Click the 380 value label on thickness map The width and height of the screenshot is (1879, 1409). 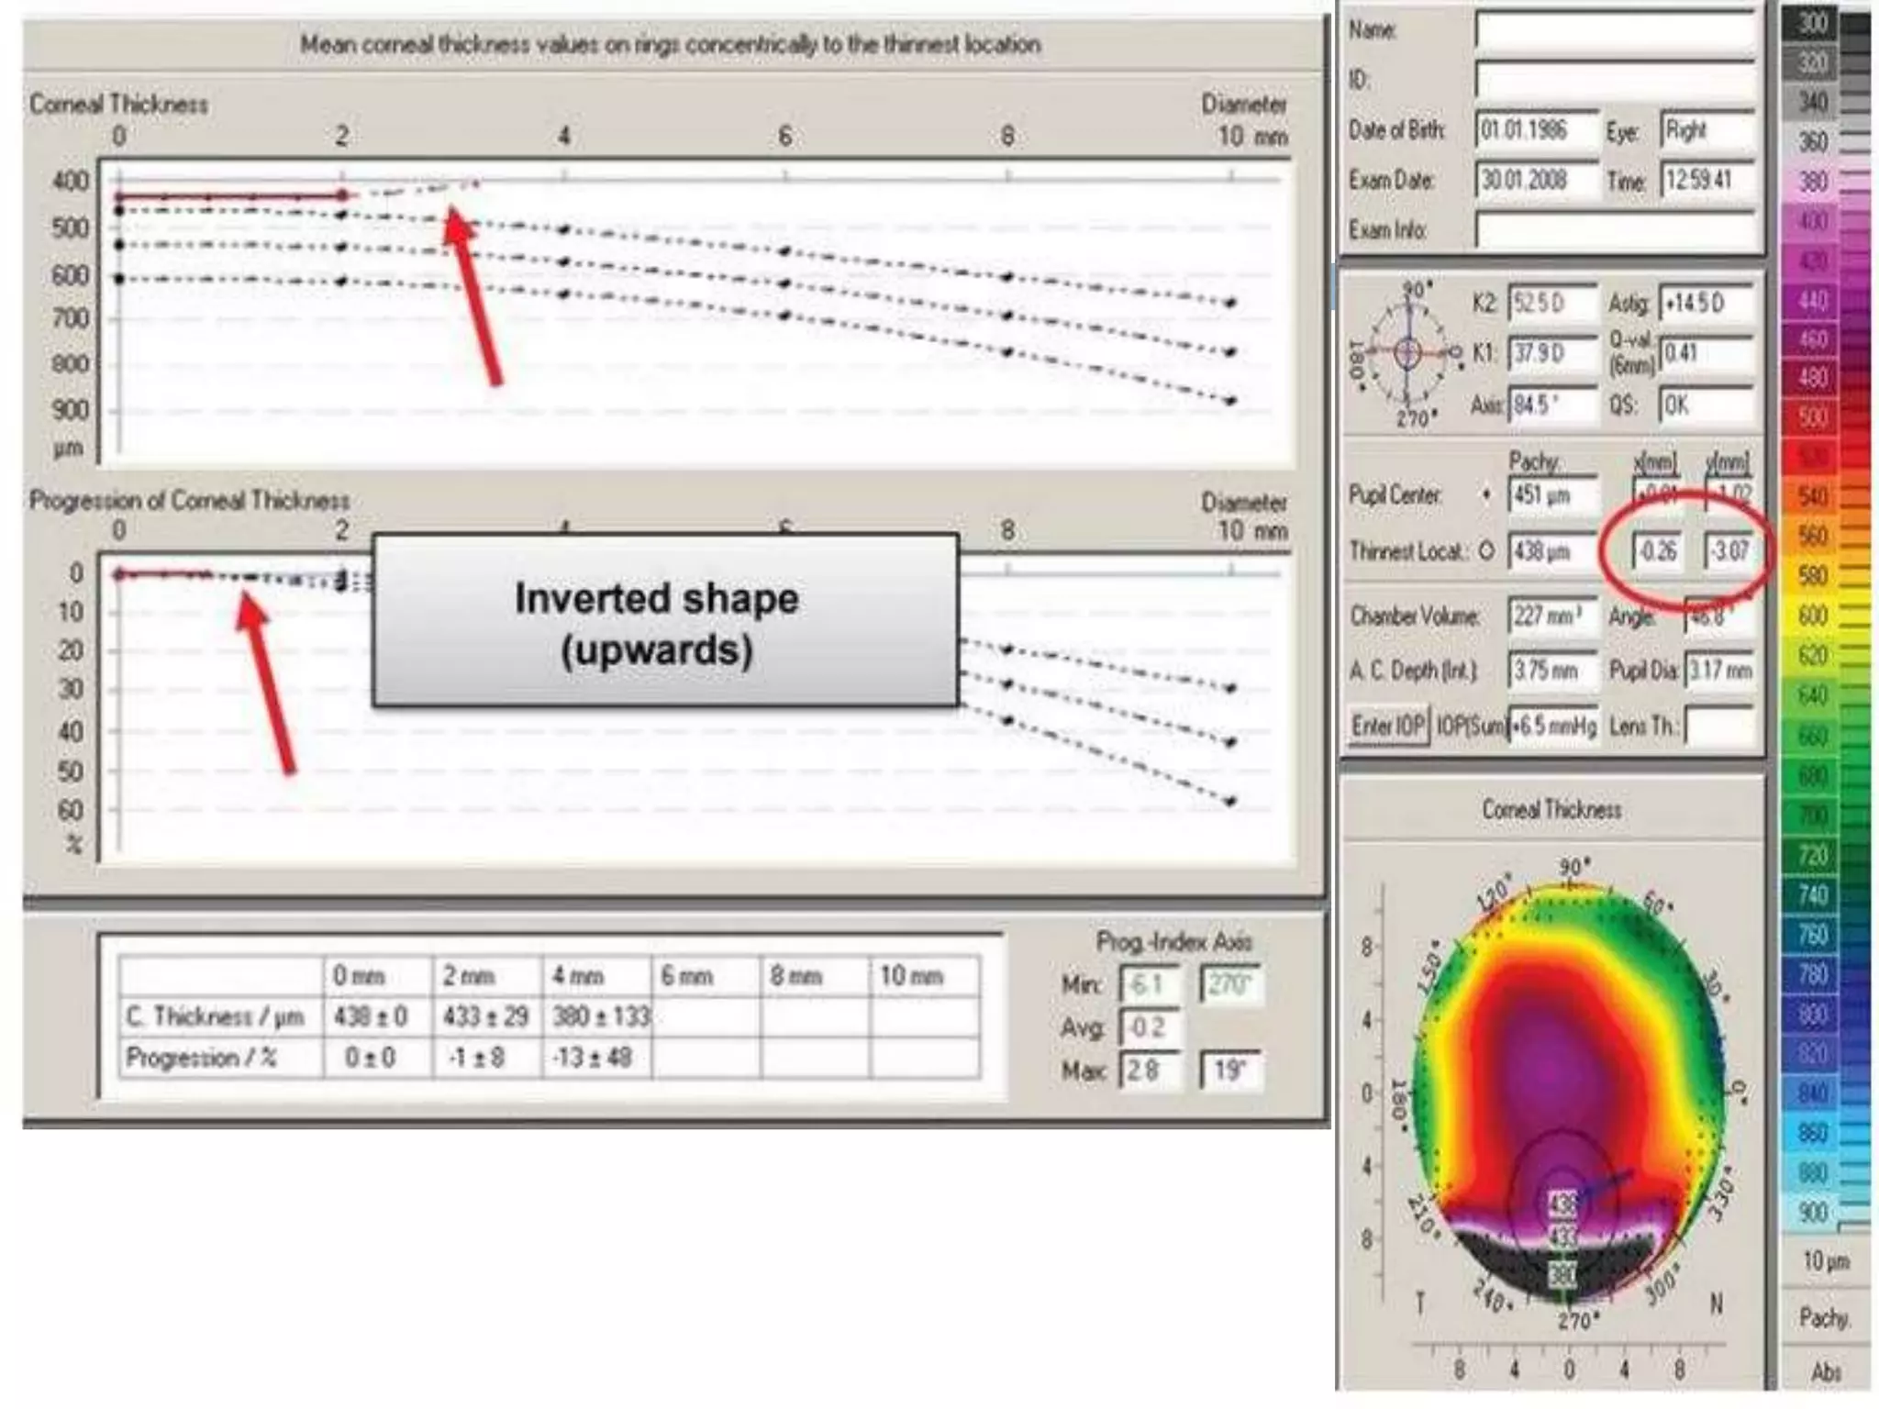coord(1562,1274)
